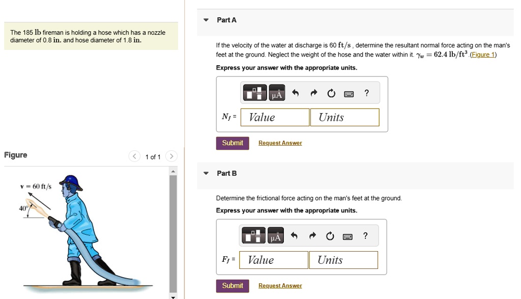Click the µÅ symbols button in Part A
Screen dimensions: 521x299
277,93
